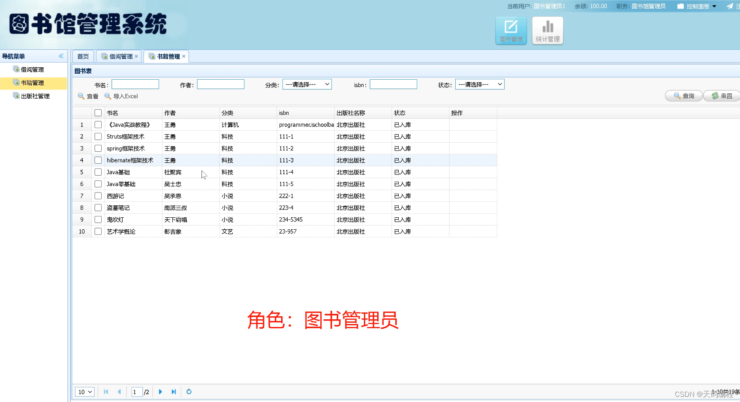
Task: Close the 借阅管理 tab
Action: (x=136, y=56)
